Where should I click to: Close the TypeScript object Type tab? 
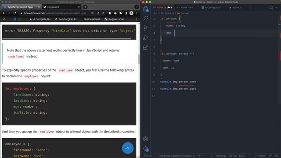click(x=39, y=7)
